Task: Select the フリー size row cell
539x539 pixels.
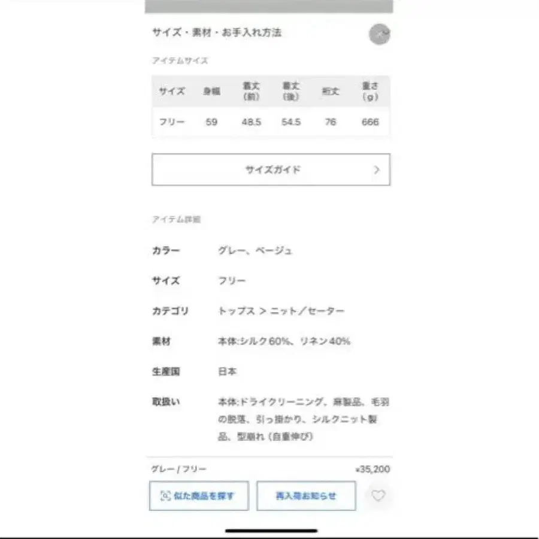Action: pyautogui.click(x=172, y=122)
